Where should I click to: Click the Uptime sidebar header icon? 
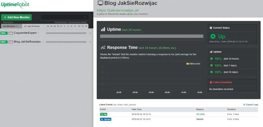point(211,52)
